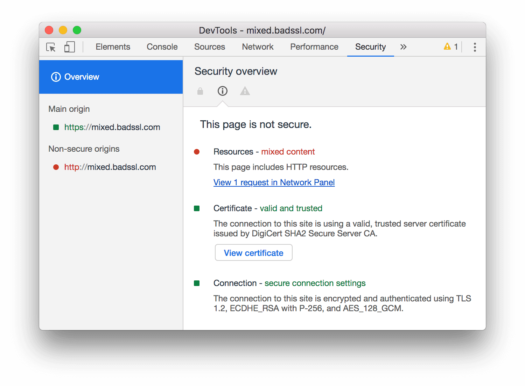This screenshot has width=525, height=386.
Task: Open the DevTools customization three-dot menu
Action: click(x=475, y=47)
